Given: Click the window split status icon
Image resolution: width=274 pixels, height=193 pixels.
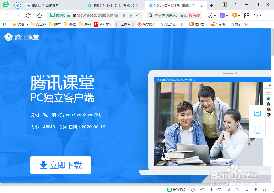Looking at the screenshot, I should pyautogui.click(x=246, y=190).
